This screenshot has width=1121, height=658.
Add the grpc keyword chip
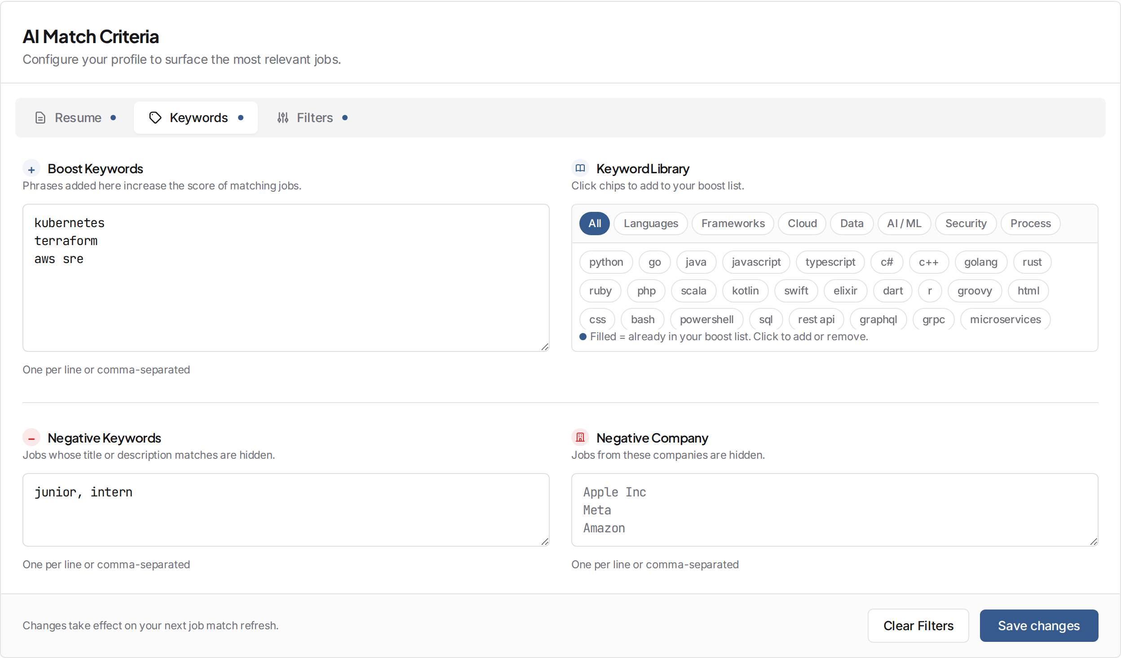933,319
